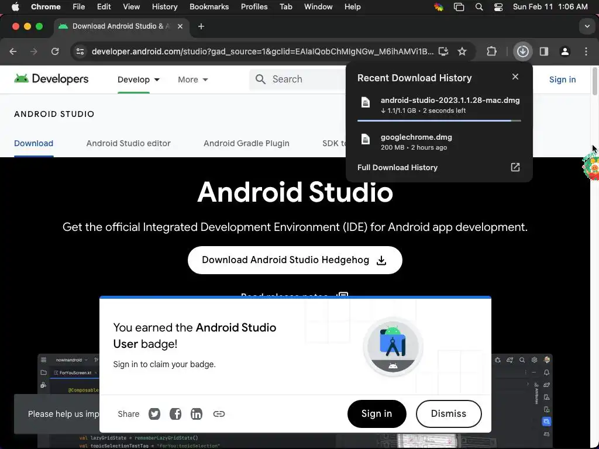Click the googlechrome.dmg file icon

tap(366, 139)
